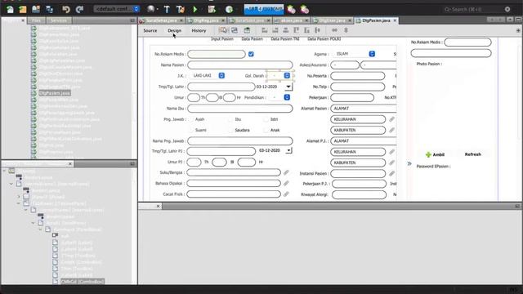Click the Refresh button

click(472, 154)
